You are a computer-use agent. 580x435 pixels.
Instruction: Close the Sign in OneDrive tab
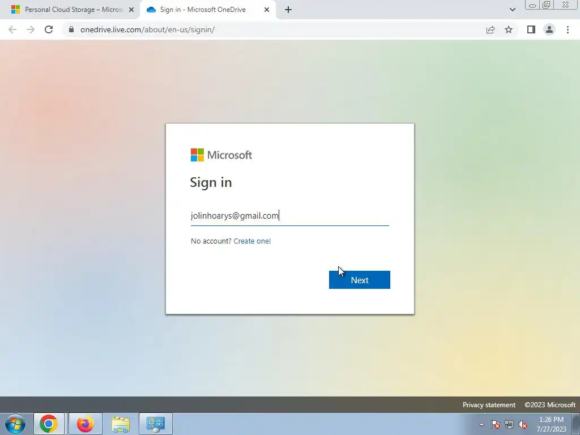[267, 10]
